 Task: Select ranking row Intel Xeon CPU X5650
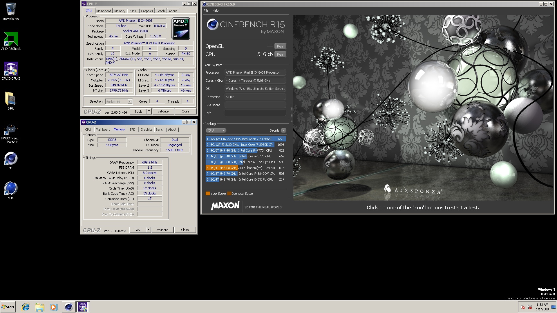(245, 139)
